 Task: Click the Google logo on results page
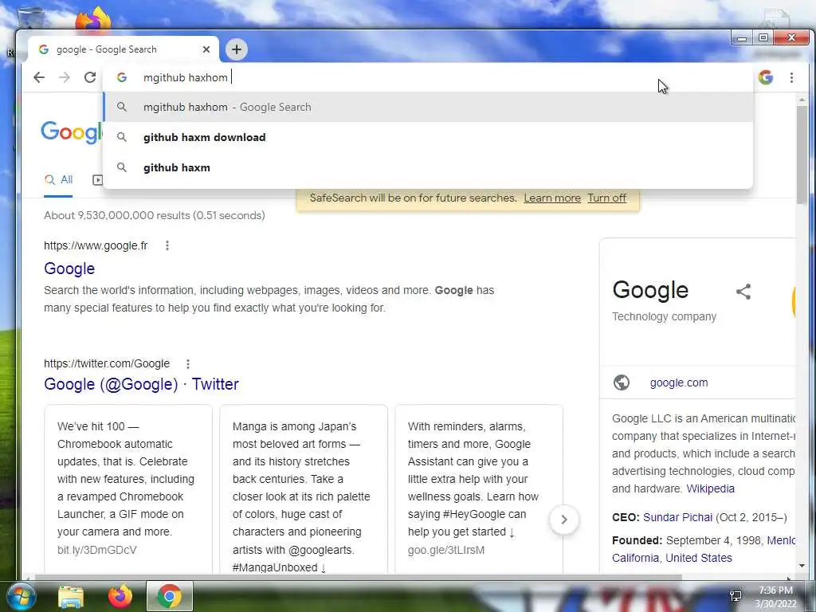click(x=72, y=132)
